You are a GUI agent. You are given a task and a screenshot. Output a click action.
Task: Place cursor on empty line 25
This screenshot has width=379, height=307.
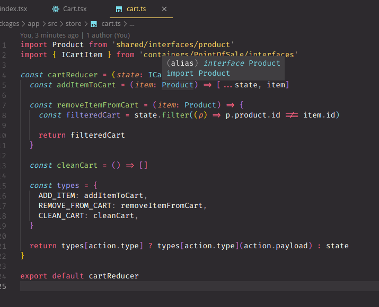coord(199,286)
